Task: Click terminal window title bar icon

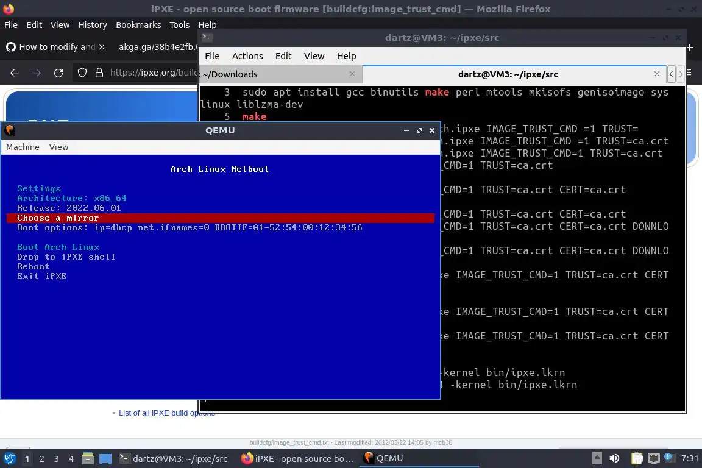Action: click(x=207, y=38)
